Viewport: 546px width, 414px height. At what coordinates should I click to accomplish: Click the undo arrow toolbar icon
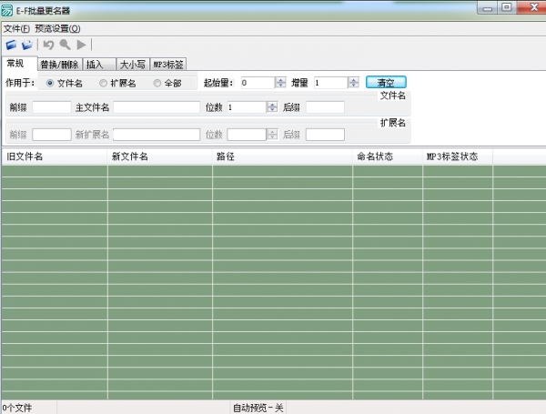(48, 45)
